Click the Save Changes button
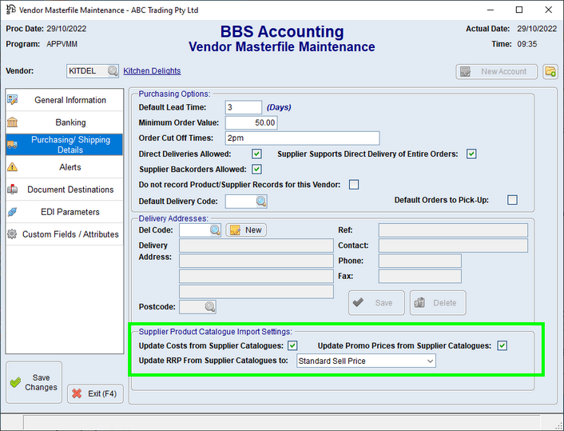 [x=34, y=383]
